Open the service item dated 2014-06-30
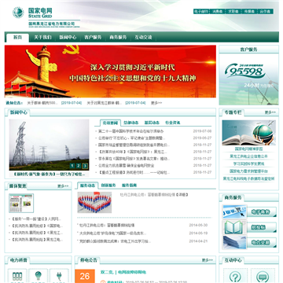Viewport: 283px width, 283px height. click(x=107, y=225)
